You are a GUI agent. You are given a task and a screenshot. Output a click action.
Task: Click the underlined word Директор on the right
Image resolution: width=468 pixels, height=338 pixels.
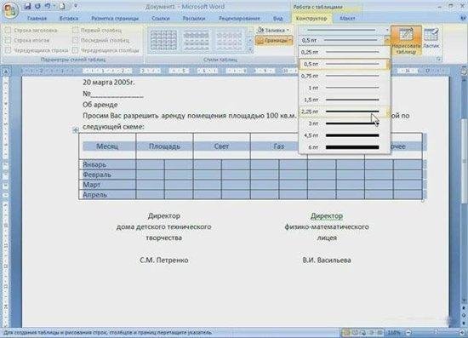tap(327, 216)
